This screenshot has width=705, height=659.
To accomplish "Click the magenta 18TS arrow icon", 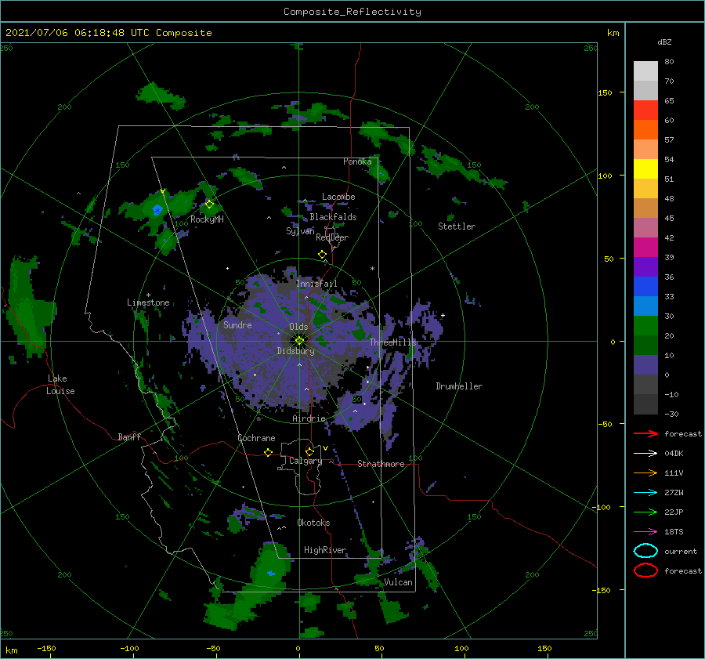I will 645,532.
